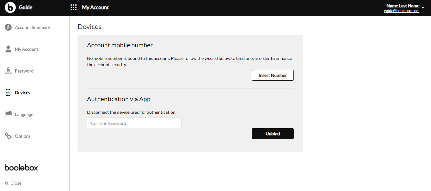431x191 pixels.
Task: Click the guide@boolebox.com email link
Action: pyautogui.click(x=402, y=11)
